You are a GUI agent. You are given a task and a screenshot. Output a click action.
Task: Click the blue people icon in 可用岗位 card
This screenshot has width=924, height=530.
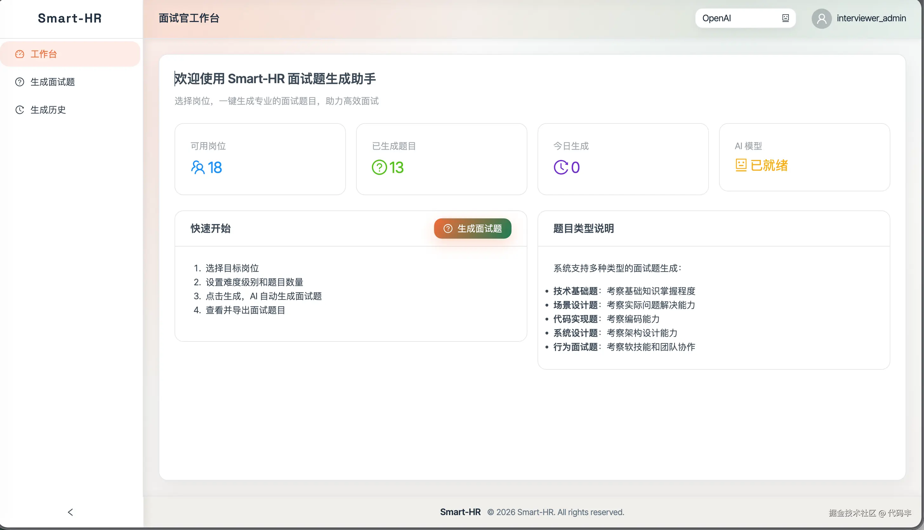click(198, 168)
